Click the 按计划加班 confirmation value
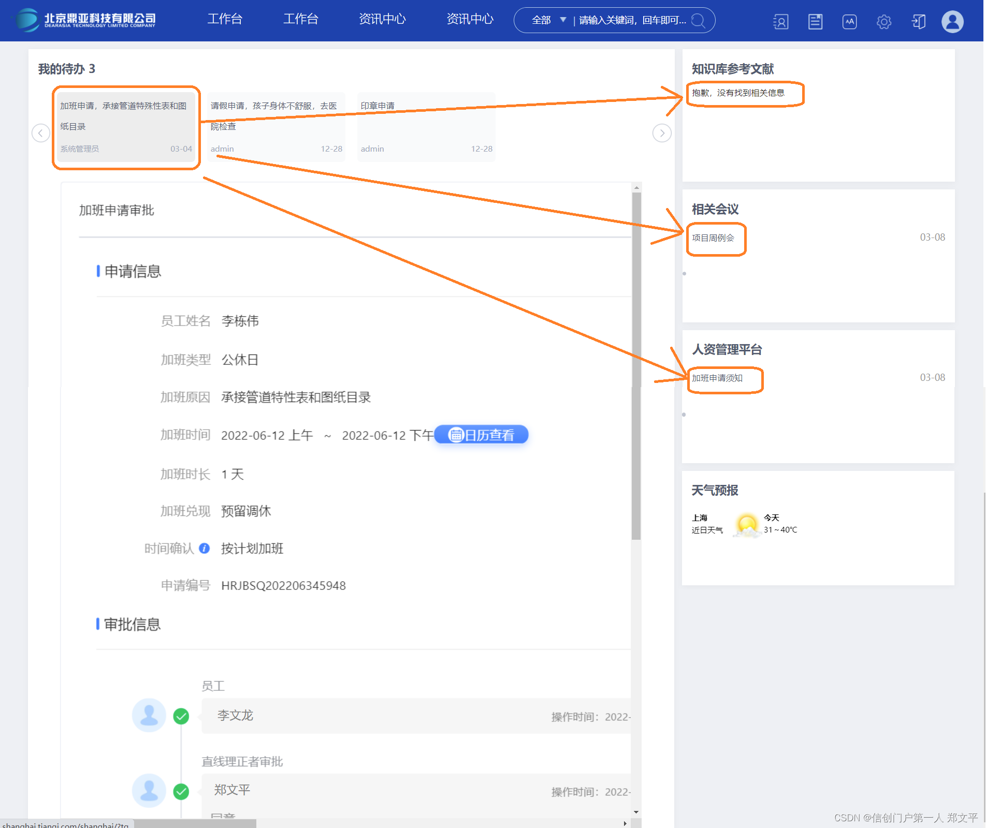This screenshot has width=986, height=828. (252, 548)
